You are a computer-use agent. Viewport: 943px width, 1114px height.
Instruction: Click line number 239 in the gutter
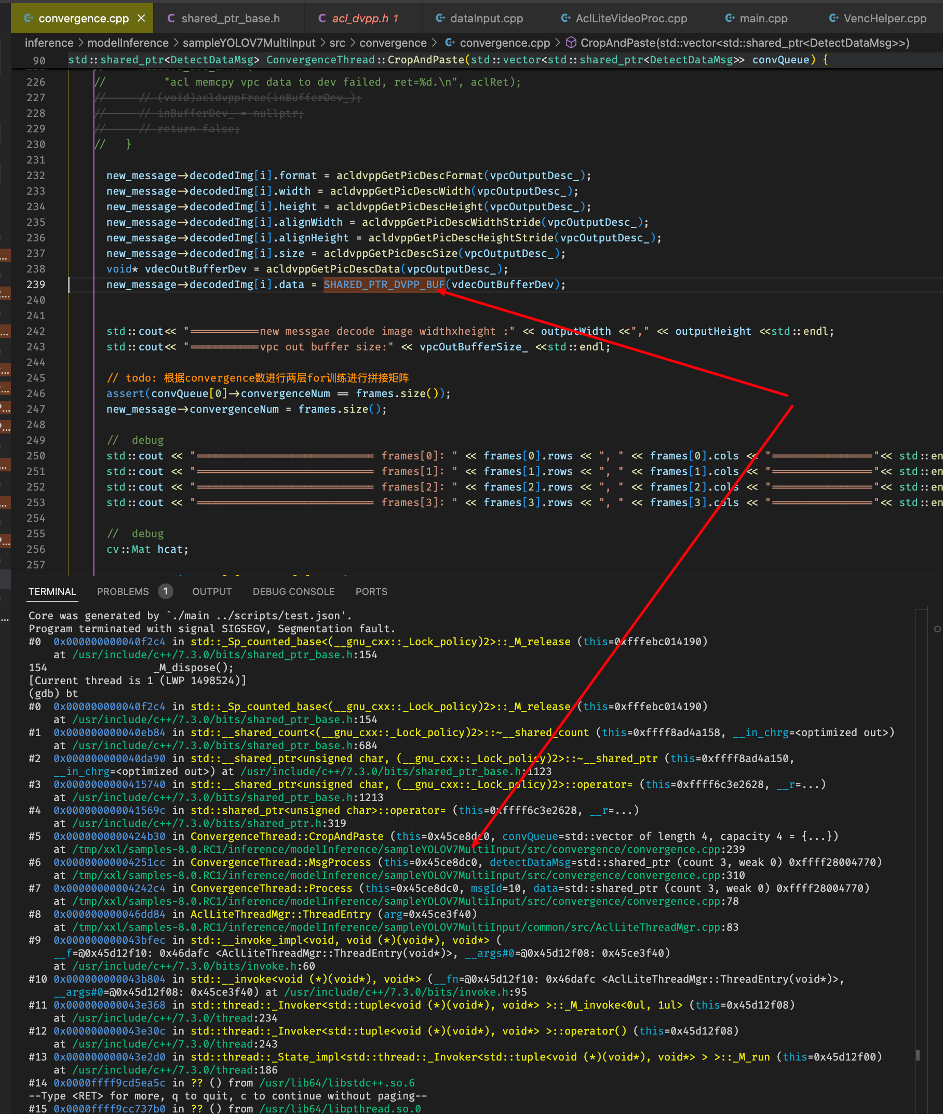(x=36, y=285)
